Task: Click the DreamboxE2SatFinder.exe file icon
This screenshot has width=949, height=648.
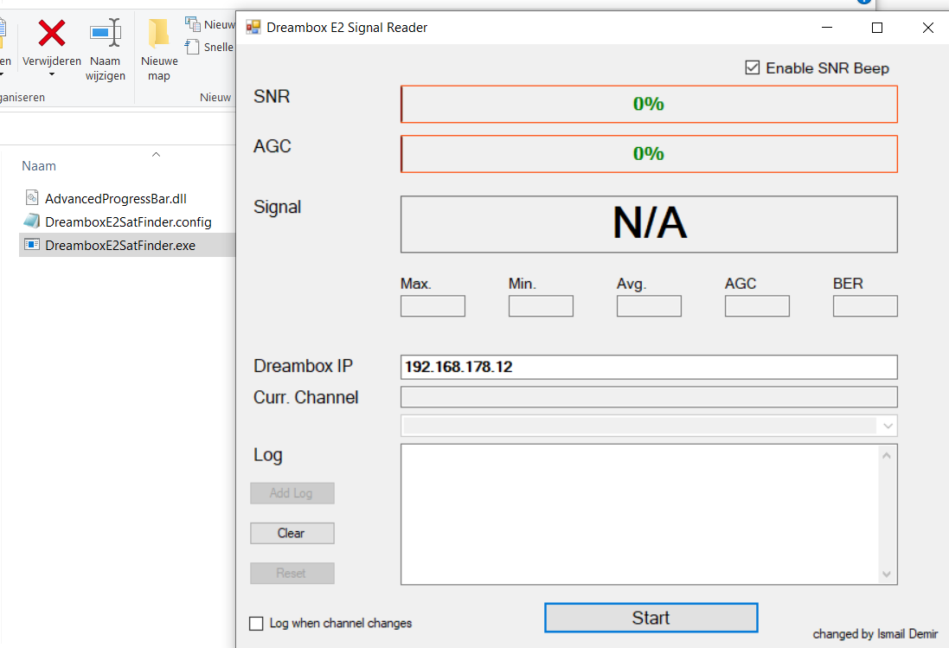Action: tap(31, 245)
